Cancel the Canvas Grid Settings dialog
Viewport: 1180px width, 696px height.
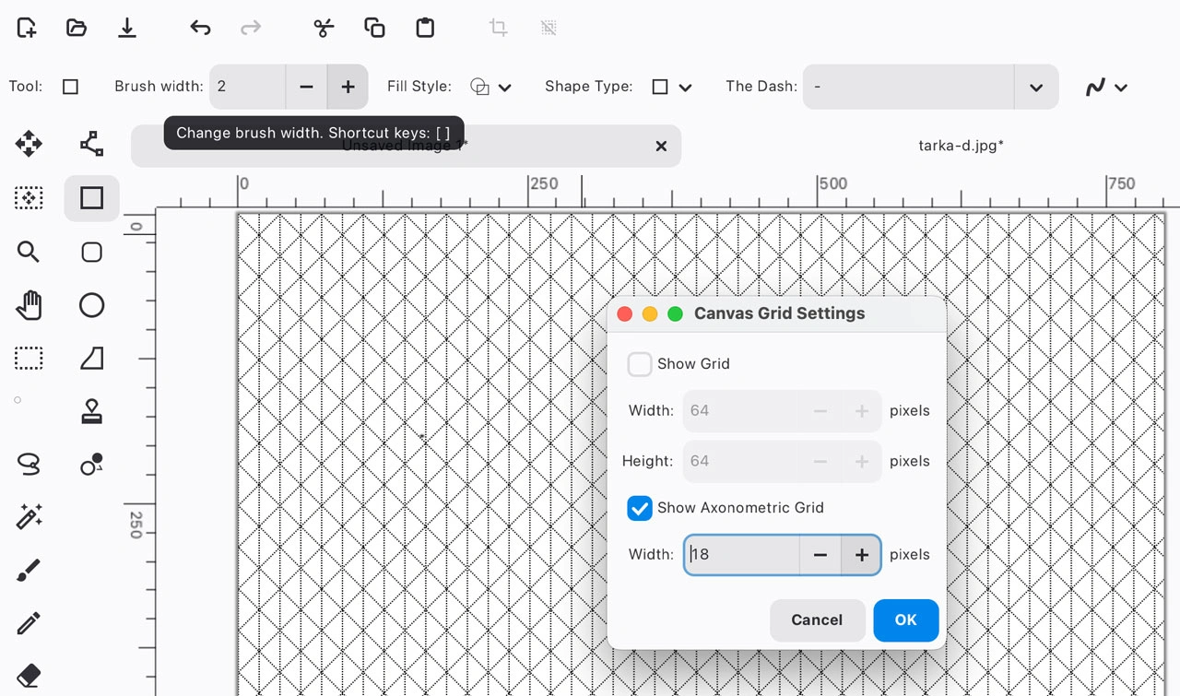pyautogui.click(x=817, y=620)
